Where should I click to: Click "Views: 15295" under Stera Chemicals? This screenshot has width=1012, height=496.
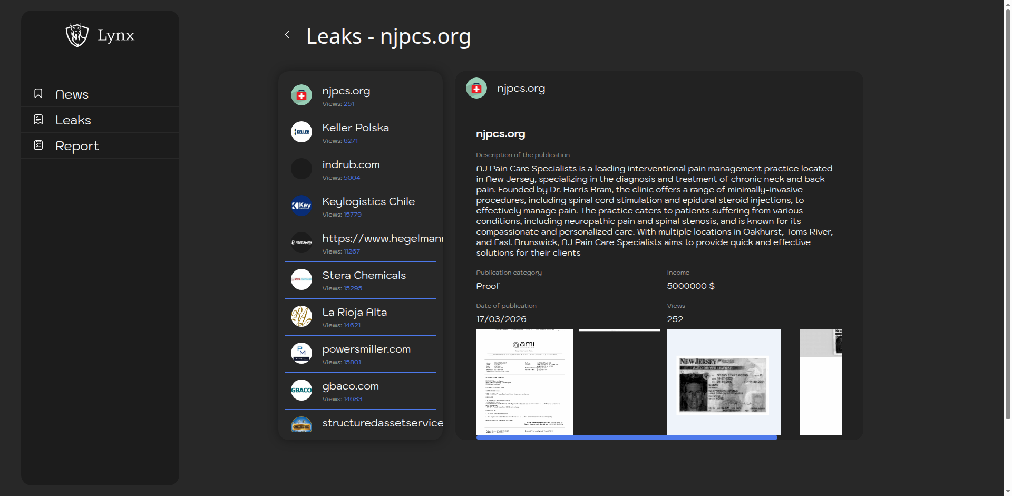[342, 288]
